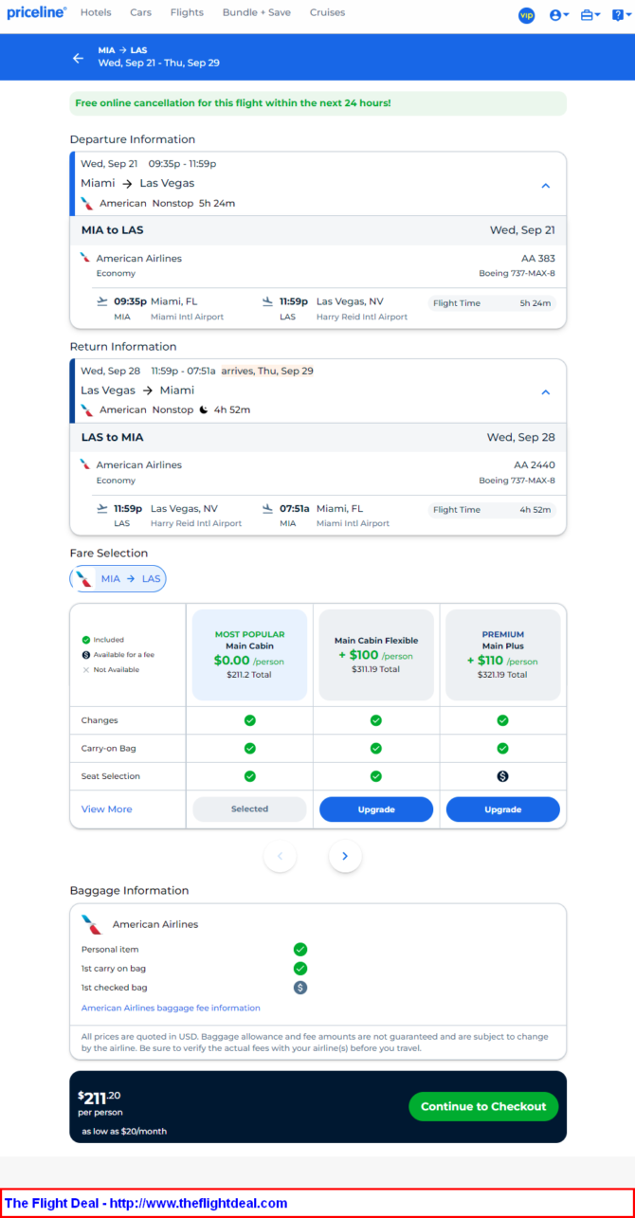Click the return landing plane icon at 07:51a
The width and height of the screenshot is (635, 1218).
[x=267, y=508]
